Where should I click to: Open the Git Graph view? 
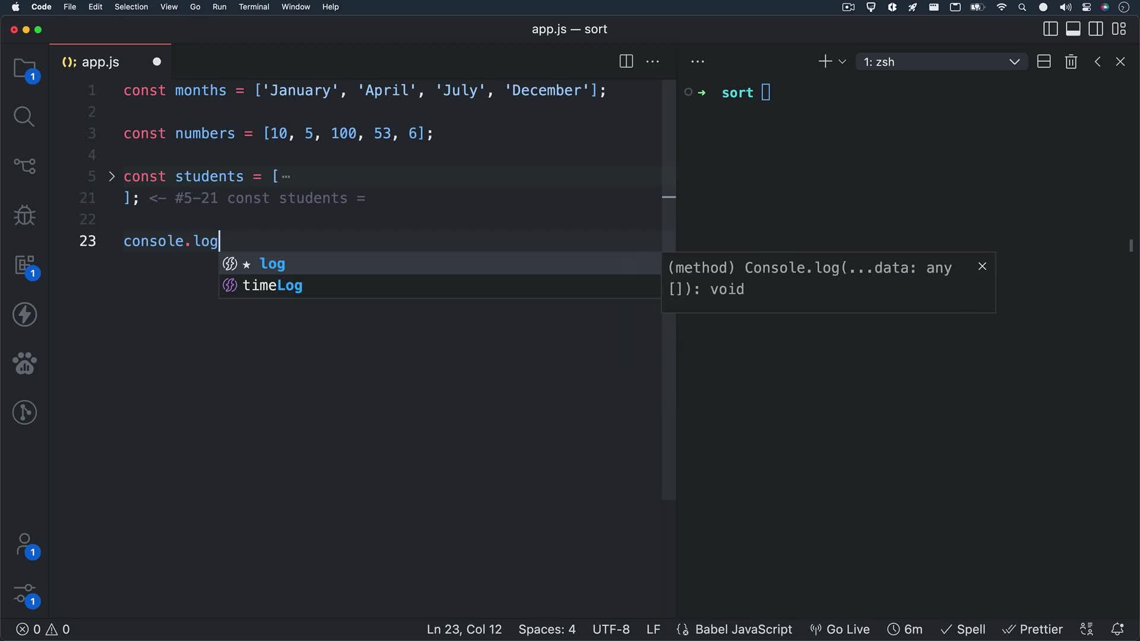click(25, 412)
